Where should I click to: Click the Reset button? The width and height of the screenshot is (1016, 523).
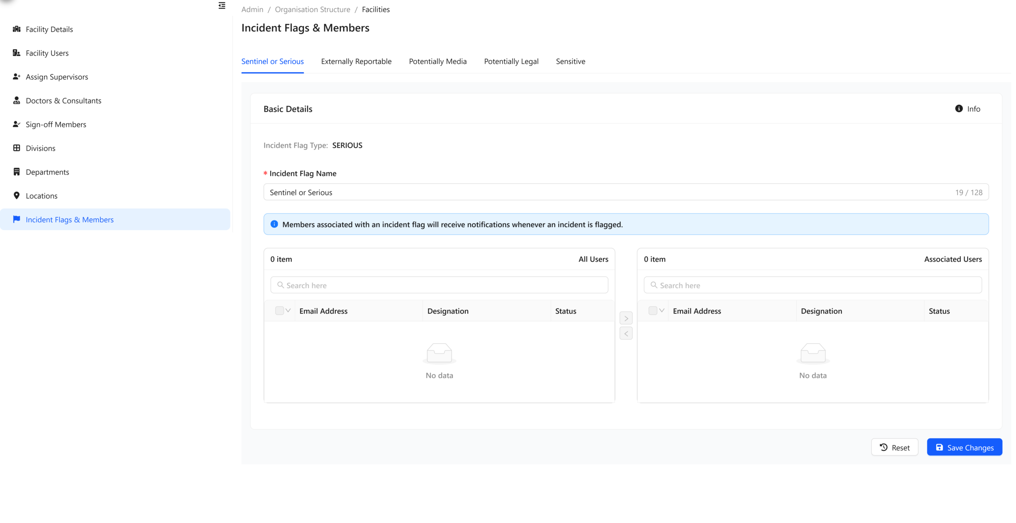coord(894,447)
